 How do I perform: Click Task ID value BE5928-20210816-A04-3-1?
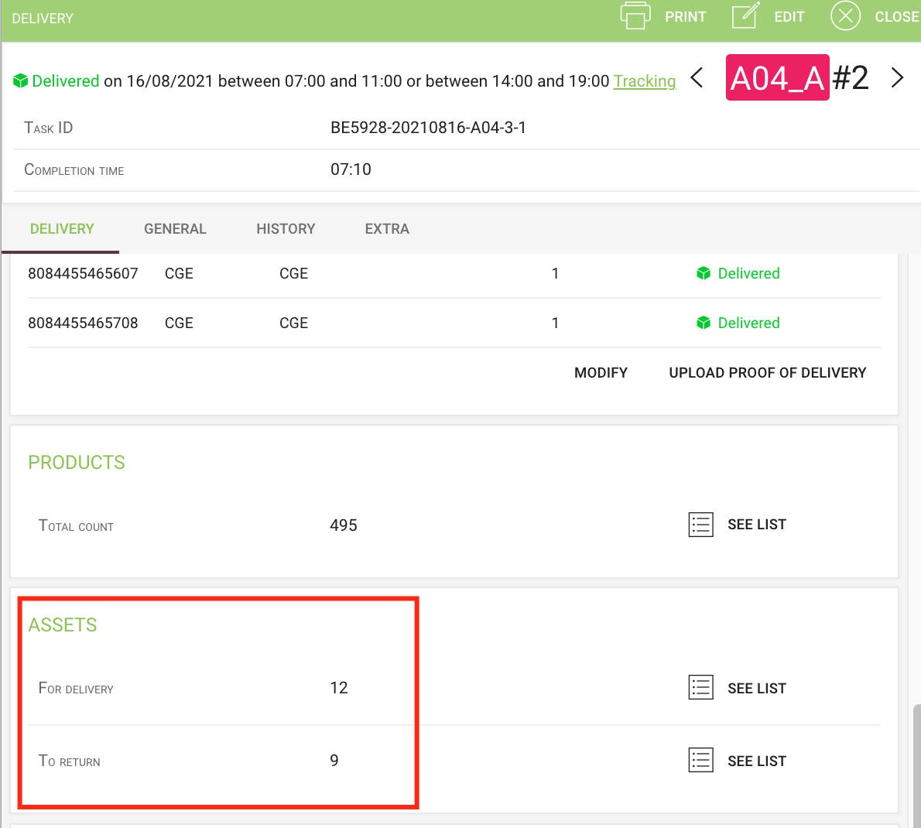click(428, 128)
